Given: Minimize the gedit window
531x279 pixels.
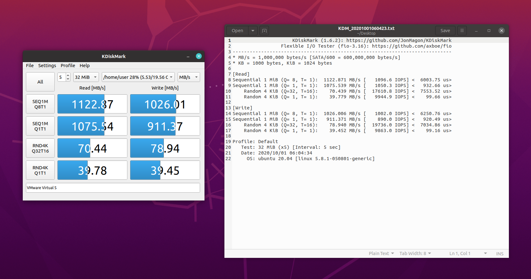Looking at the screenshot, I should tap(476, 31).
